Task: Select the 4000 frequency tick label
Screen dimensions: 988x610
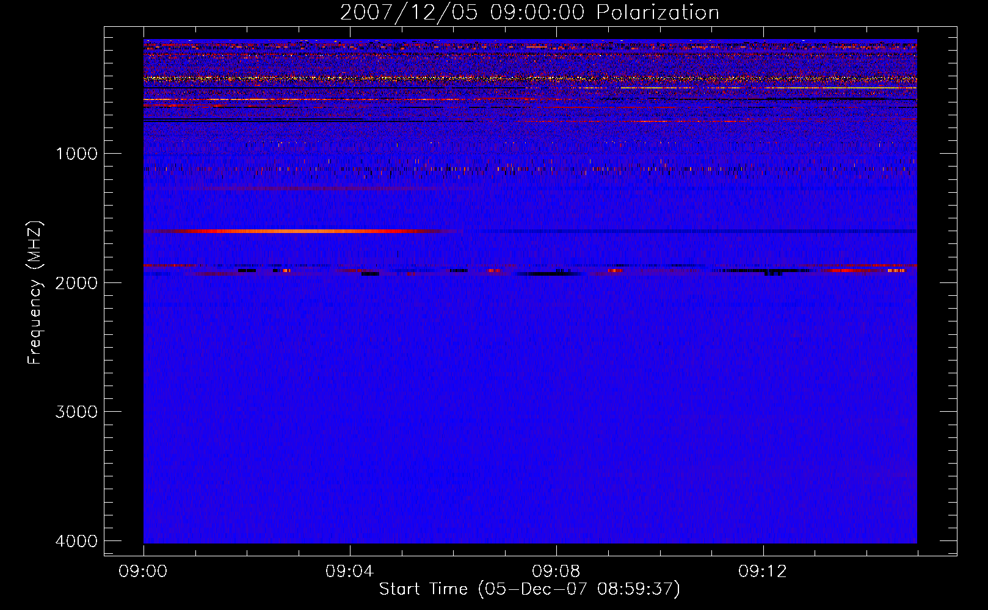Action: click(76, 541)
